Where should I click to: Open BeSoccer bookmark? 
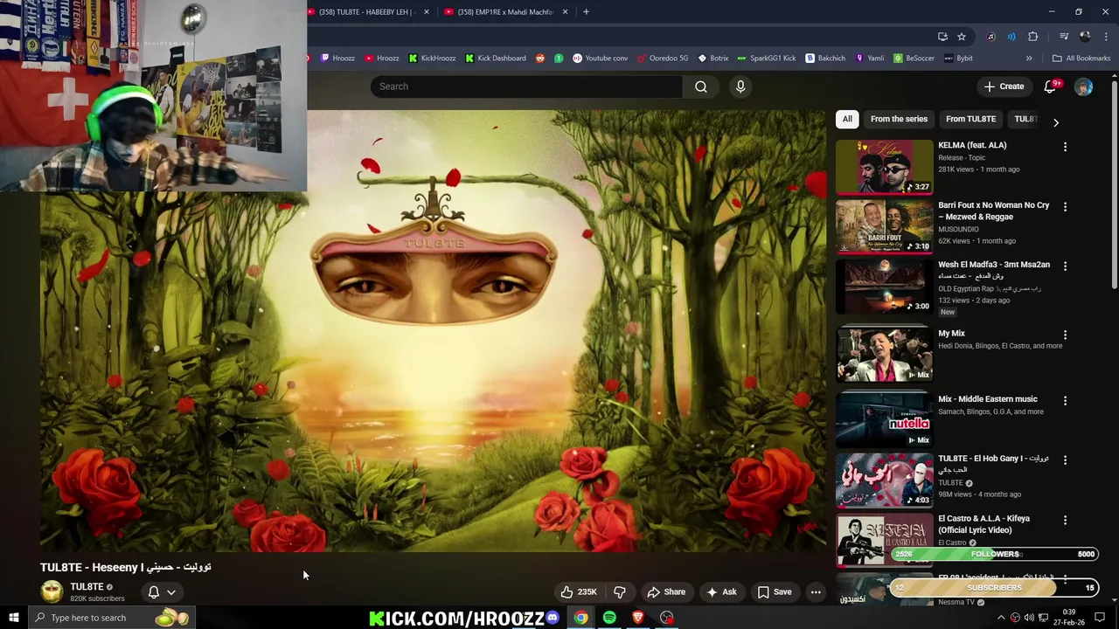coord(914,59)
